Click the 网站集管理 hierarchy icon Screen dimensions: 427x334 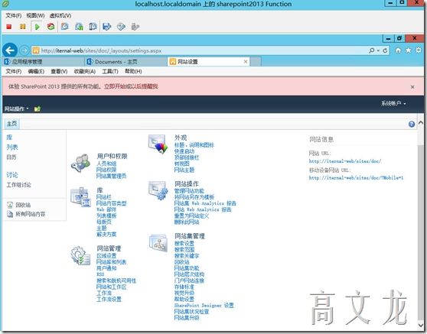[x=158, y=243]
